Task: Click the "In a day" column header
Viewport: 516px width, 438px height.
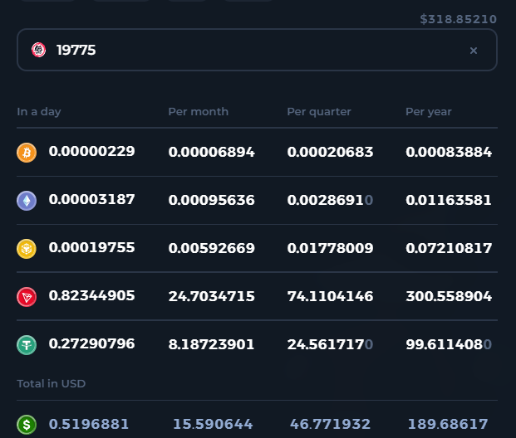Action: (39, 112)
